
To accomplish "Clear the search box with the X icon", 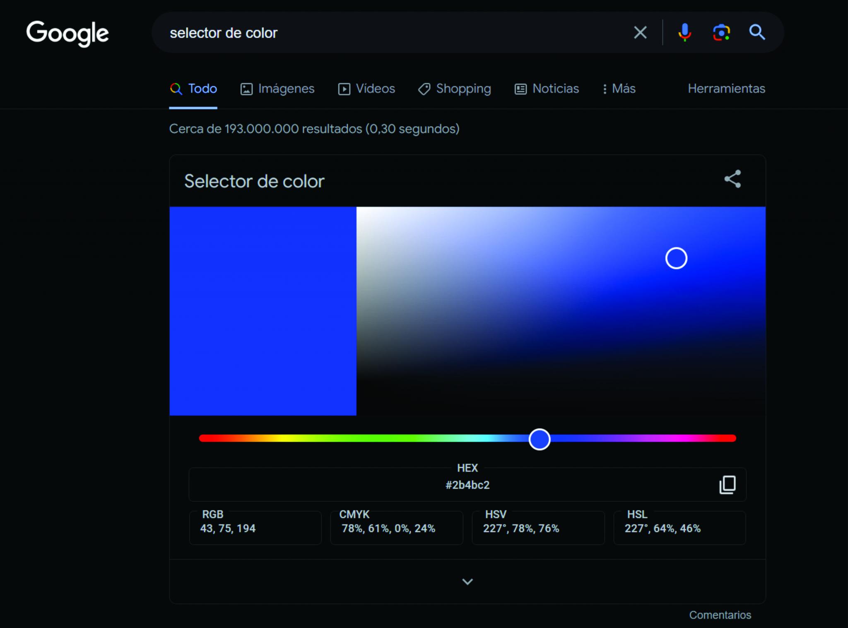I will tap(640, 32).
